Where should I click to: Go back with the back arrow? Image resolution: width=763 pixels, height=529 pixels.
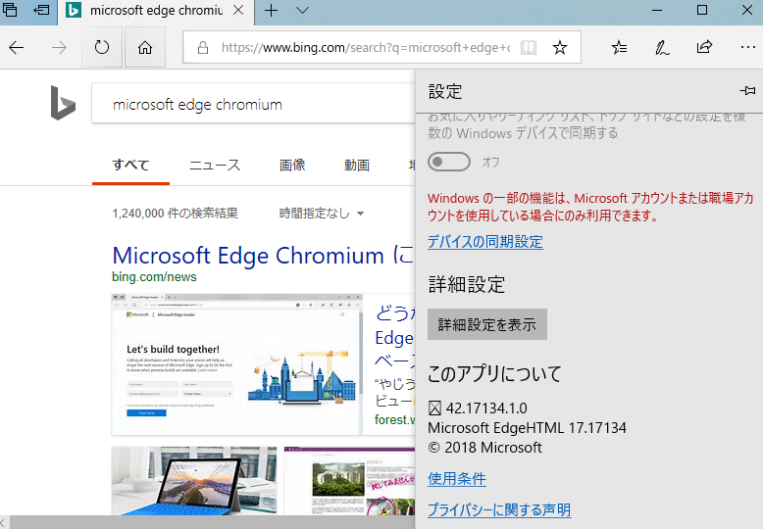point(17,47)
